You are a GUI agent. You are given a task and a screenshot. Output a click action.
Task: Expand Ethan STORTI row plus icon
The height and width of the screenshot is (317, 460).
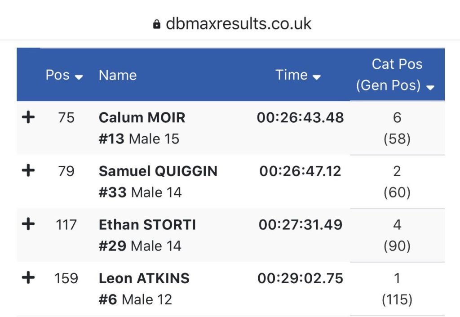(28, 224)
